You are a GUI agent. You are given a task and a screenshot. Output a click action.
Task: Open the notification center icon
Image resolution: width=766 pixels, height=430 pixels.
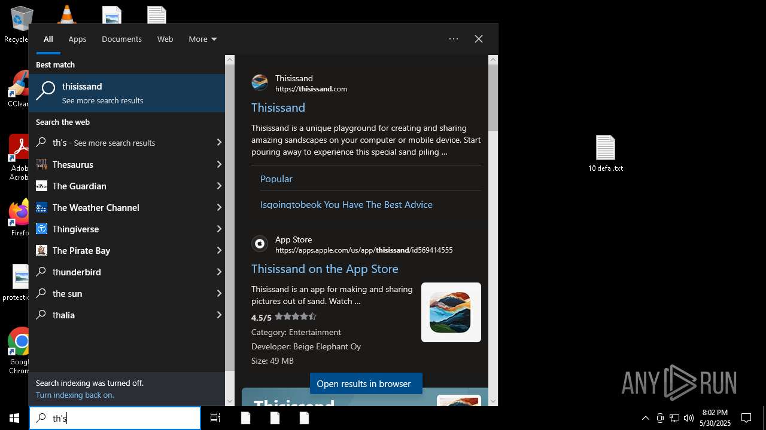[x=746, y=418]
